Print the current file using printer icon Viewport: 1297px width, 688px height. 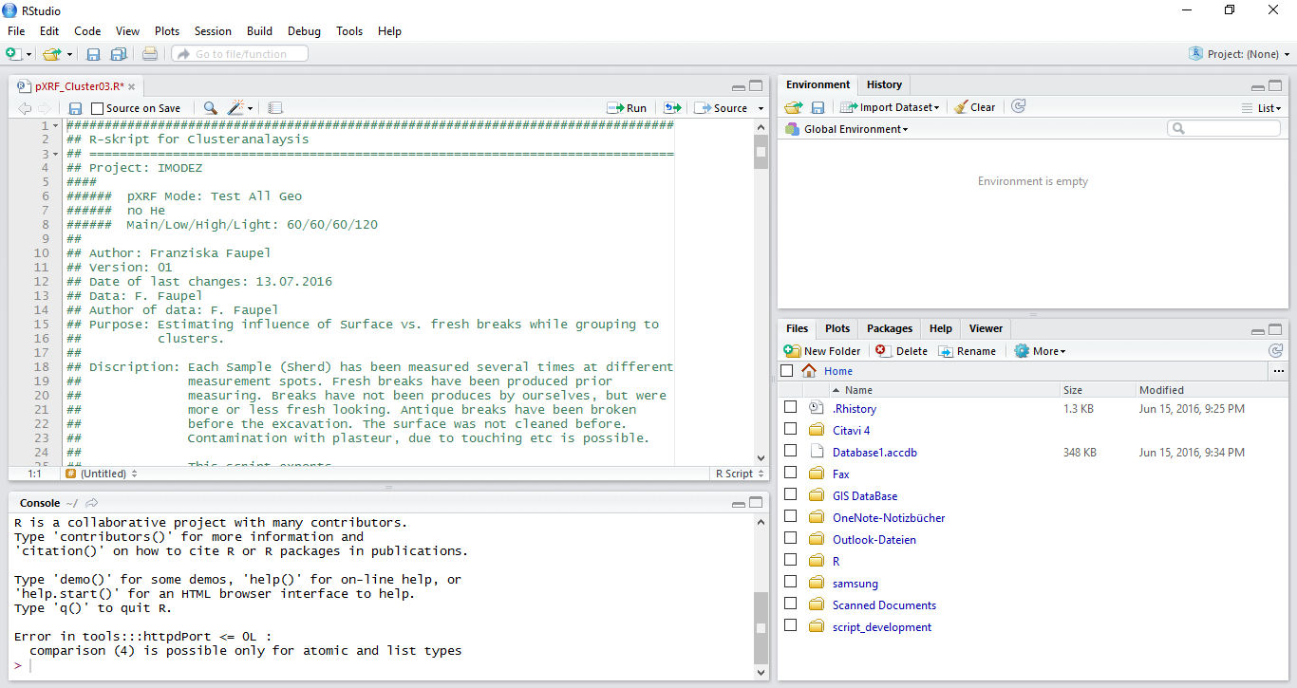tap(150, 54)
